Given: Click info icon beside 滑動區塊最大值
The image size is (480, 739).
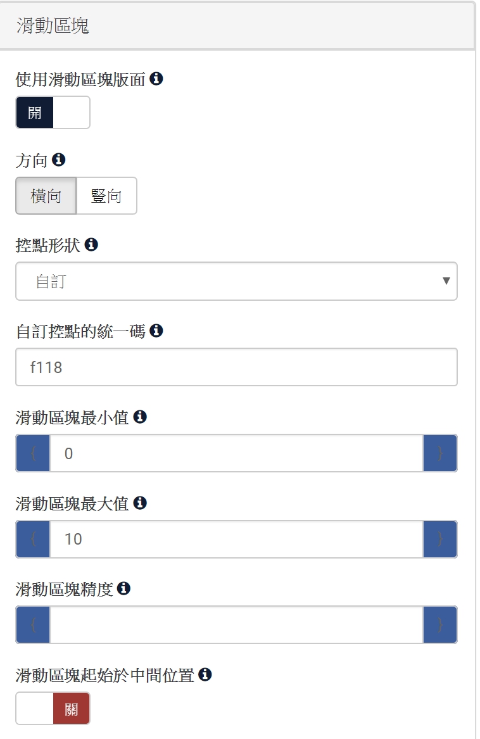Looking at the screenshot, I should [140, 503].
